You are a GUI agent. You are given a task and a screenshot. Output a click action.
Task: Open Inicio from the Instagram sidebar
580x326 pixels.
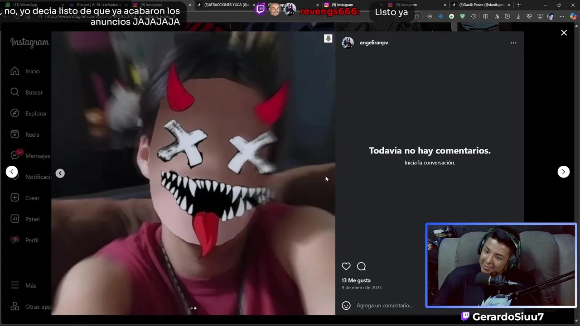pos(15,71)
